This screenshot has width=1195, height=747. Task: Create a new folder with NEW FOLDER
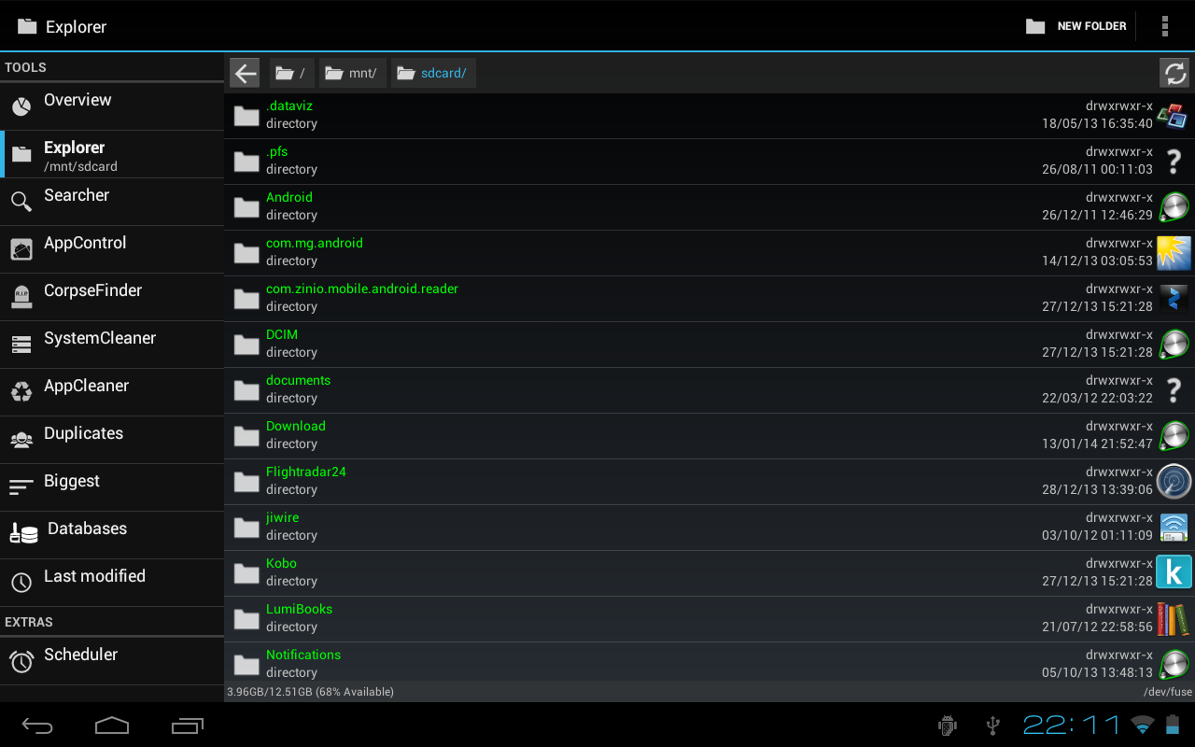coord(1075,26)
